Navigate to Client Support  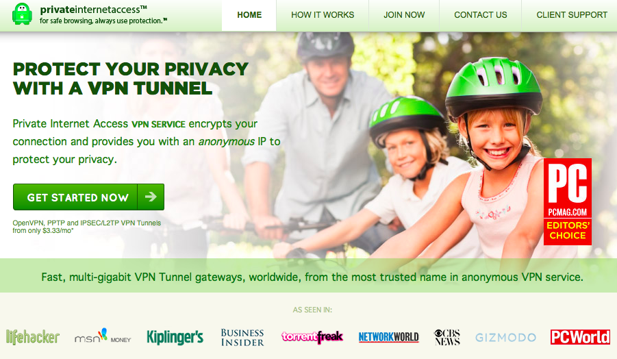click(x=572, y=15)
